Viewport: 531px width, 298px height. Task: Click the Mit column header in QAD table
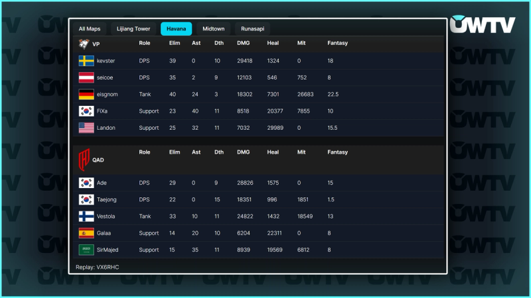pyautogui.click(x=301, y=152)
